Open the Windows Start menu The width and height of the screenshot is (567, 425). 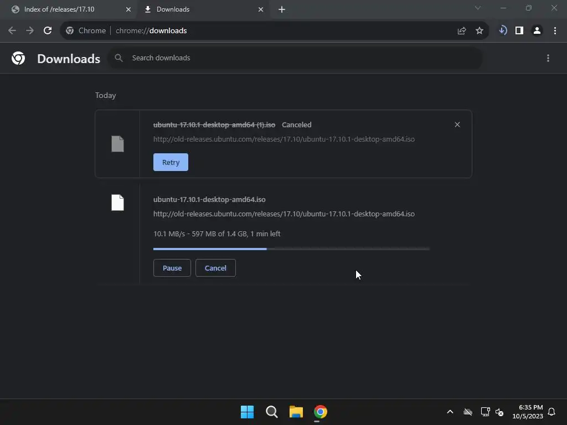(248, 412)
